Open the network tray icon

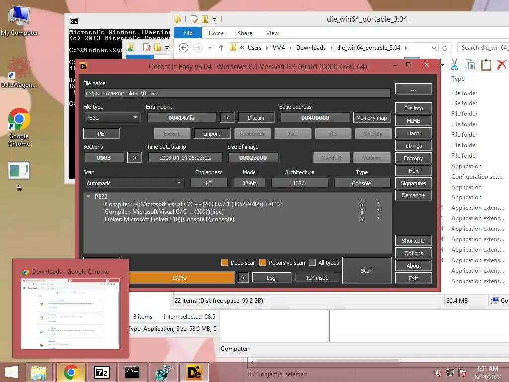450,373
